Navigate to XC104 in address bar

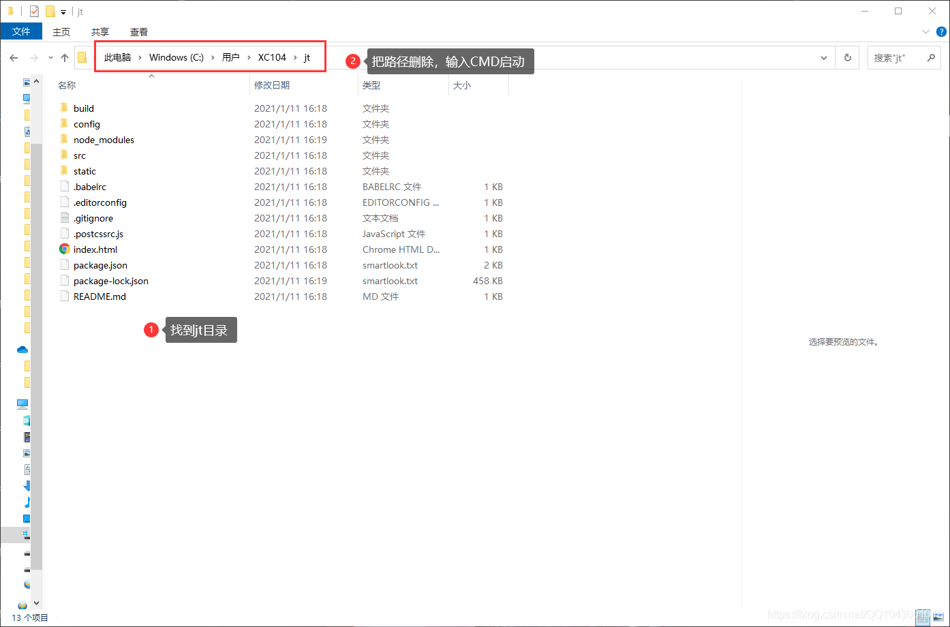(x=272, y=57)
